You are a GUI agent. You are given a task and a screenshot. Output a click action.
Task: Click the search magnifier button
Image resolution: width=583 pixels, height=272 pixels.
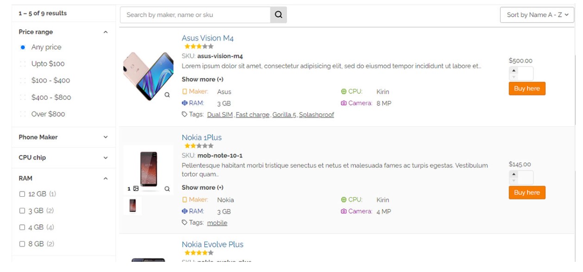pos(278,15)
